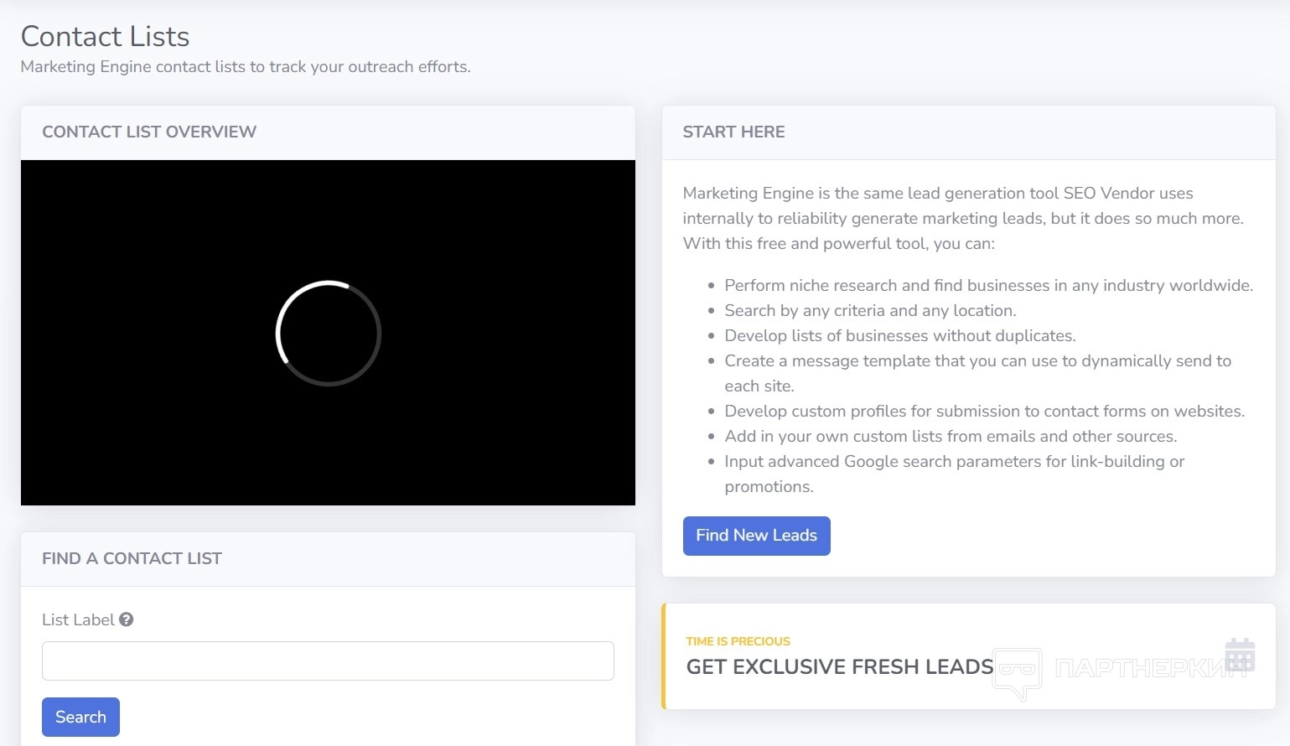
Task: Click the calendar icon on fresh leads card
Action: tap(1239, 655)
